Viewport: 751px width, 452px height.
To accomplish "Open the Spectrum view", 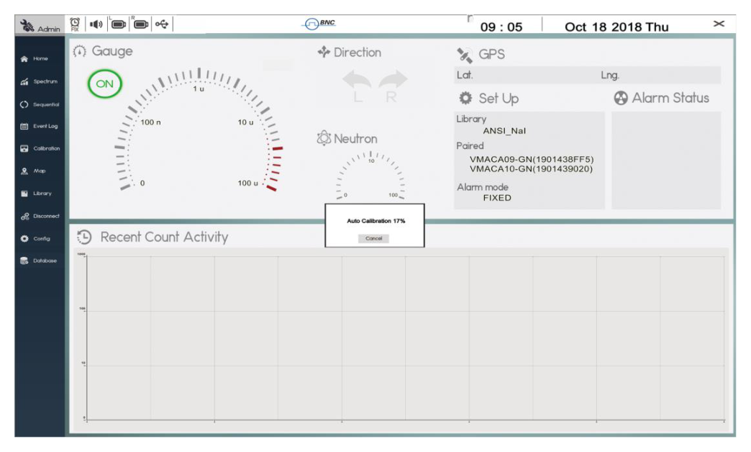I will coord(40,81).
